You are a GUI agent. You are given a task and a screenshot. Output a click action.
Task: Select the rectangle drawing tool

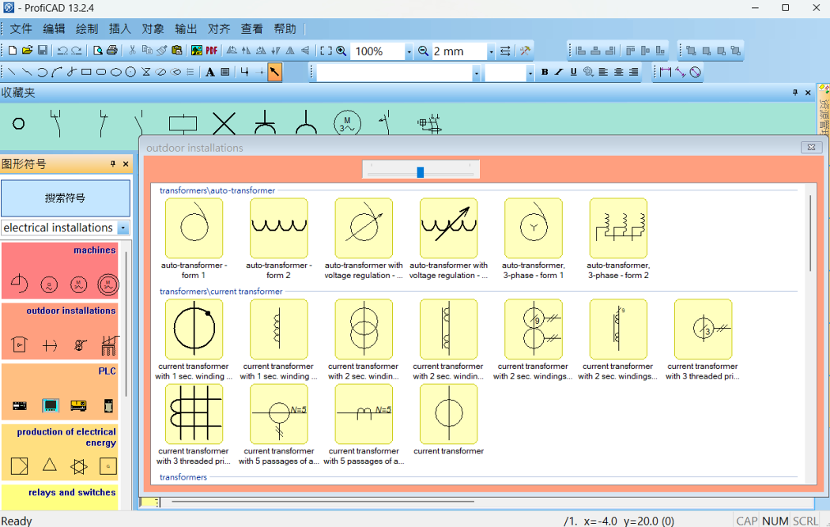pos(86,73)
